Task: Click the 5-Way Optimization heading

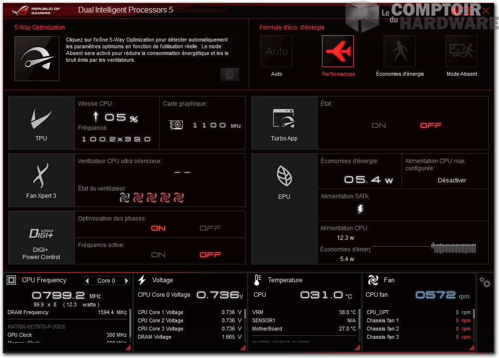Action: coord(40,28)
